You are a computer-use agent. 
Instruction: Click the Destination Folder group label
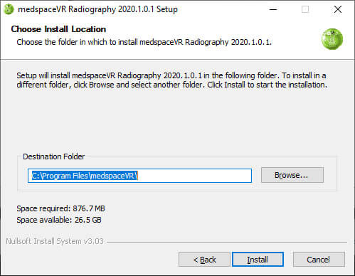coord(53,156)
